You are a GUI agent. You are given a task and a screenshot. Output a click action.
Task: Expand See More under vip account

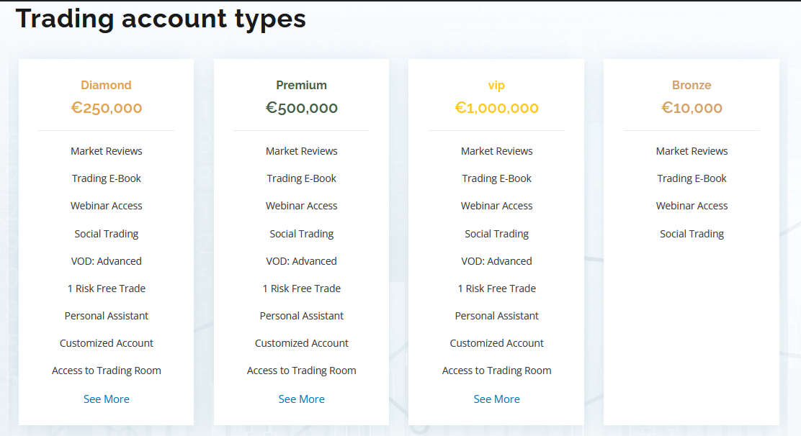[x=496, y=399]
